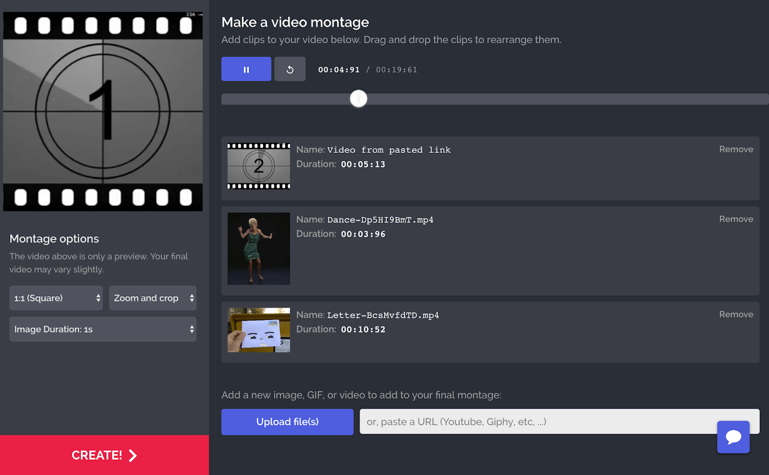Screen dimensions: 769x475
Task: Open the chat support bubble icon
Action: [733, 437]
